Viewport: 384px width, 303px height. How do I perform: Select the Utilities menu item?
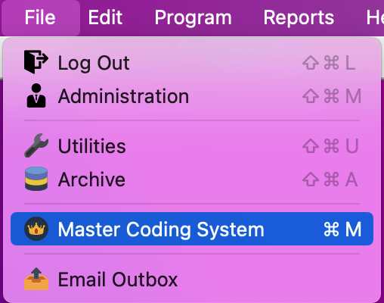click(192, 145)
